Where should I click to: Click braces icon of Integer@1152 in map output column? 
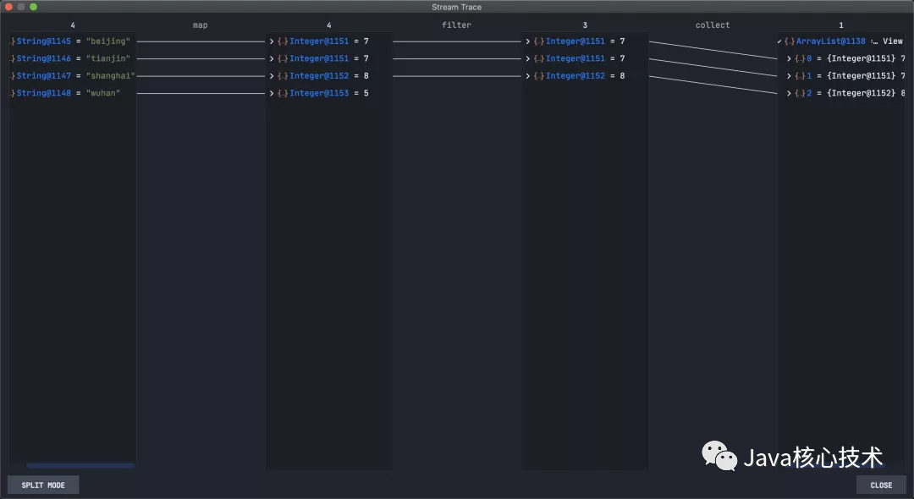283,76
